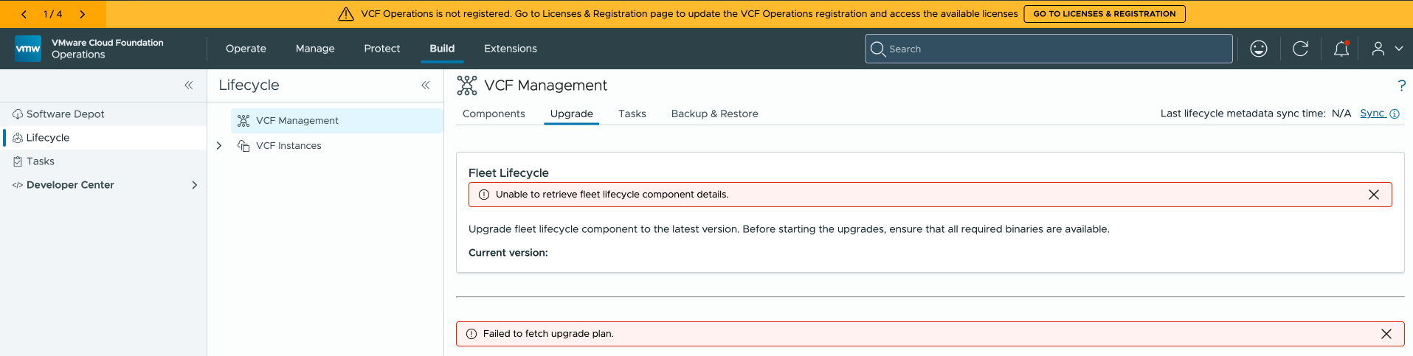
Task: Expand Developer Center chevron
Action: tap(194, 185)
